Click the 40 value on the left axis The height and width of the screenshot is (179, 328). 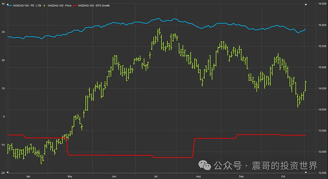[3, 4]
